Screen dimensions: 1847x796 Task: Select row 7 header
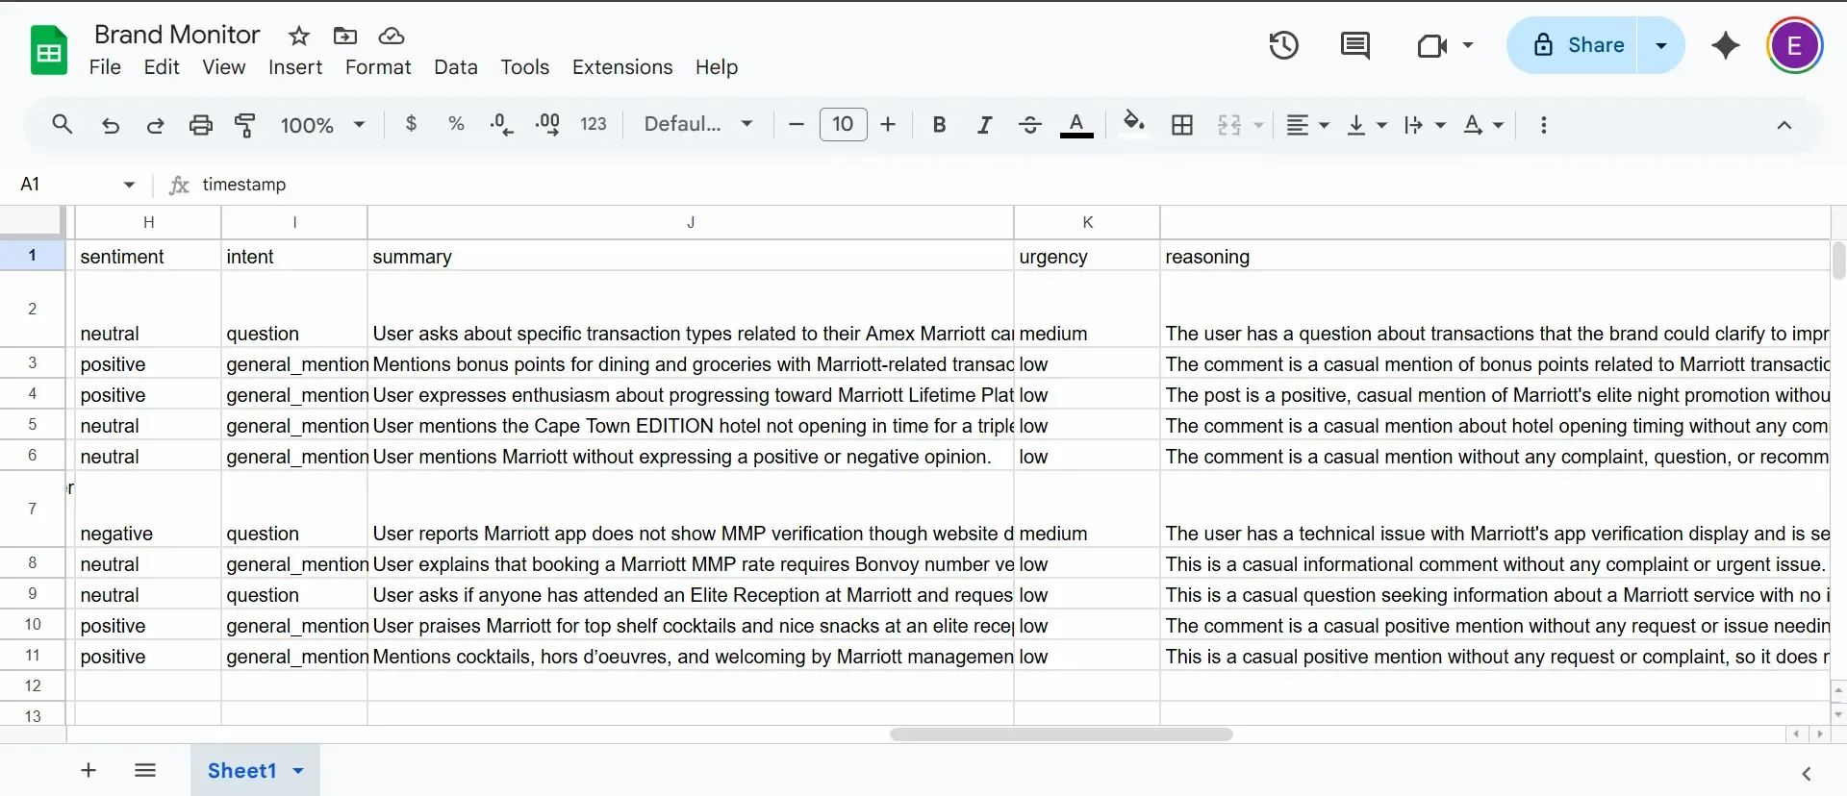[x=33, y=510]
